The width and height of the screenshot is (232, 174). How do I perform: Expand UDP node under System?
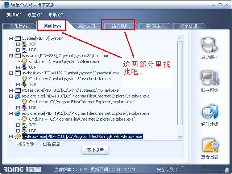[x=18, y=50]
